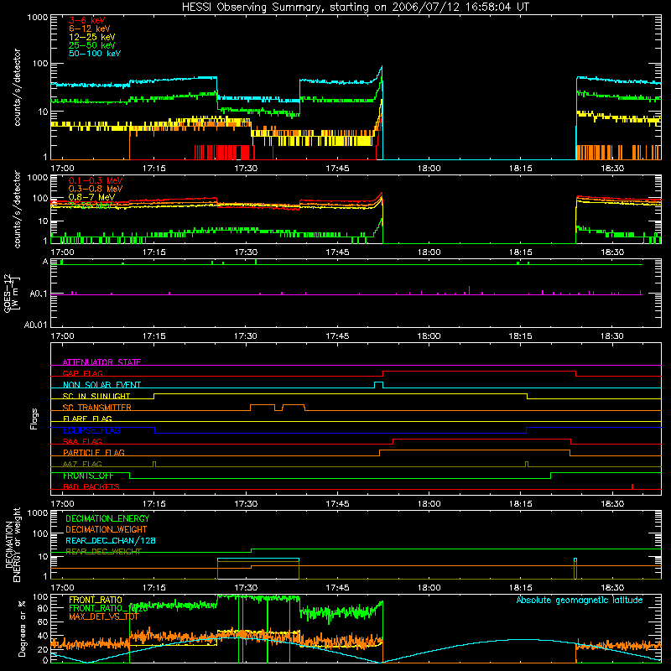Viewport: 671px width, 671px height.
Task: Click the 0.3-0.8 MeV legend entry
Action: [x=96, y=189]
